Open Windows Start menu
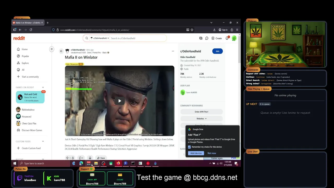This screenshot has width=334, height=188. coord(15,163)
